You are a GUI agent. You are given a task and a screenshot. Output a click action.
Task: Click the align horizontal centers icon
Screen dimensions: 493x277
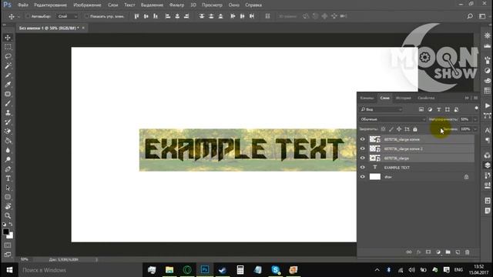(x=177, y=16)
